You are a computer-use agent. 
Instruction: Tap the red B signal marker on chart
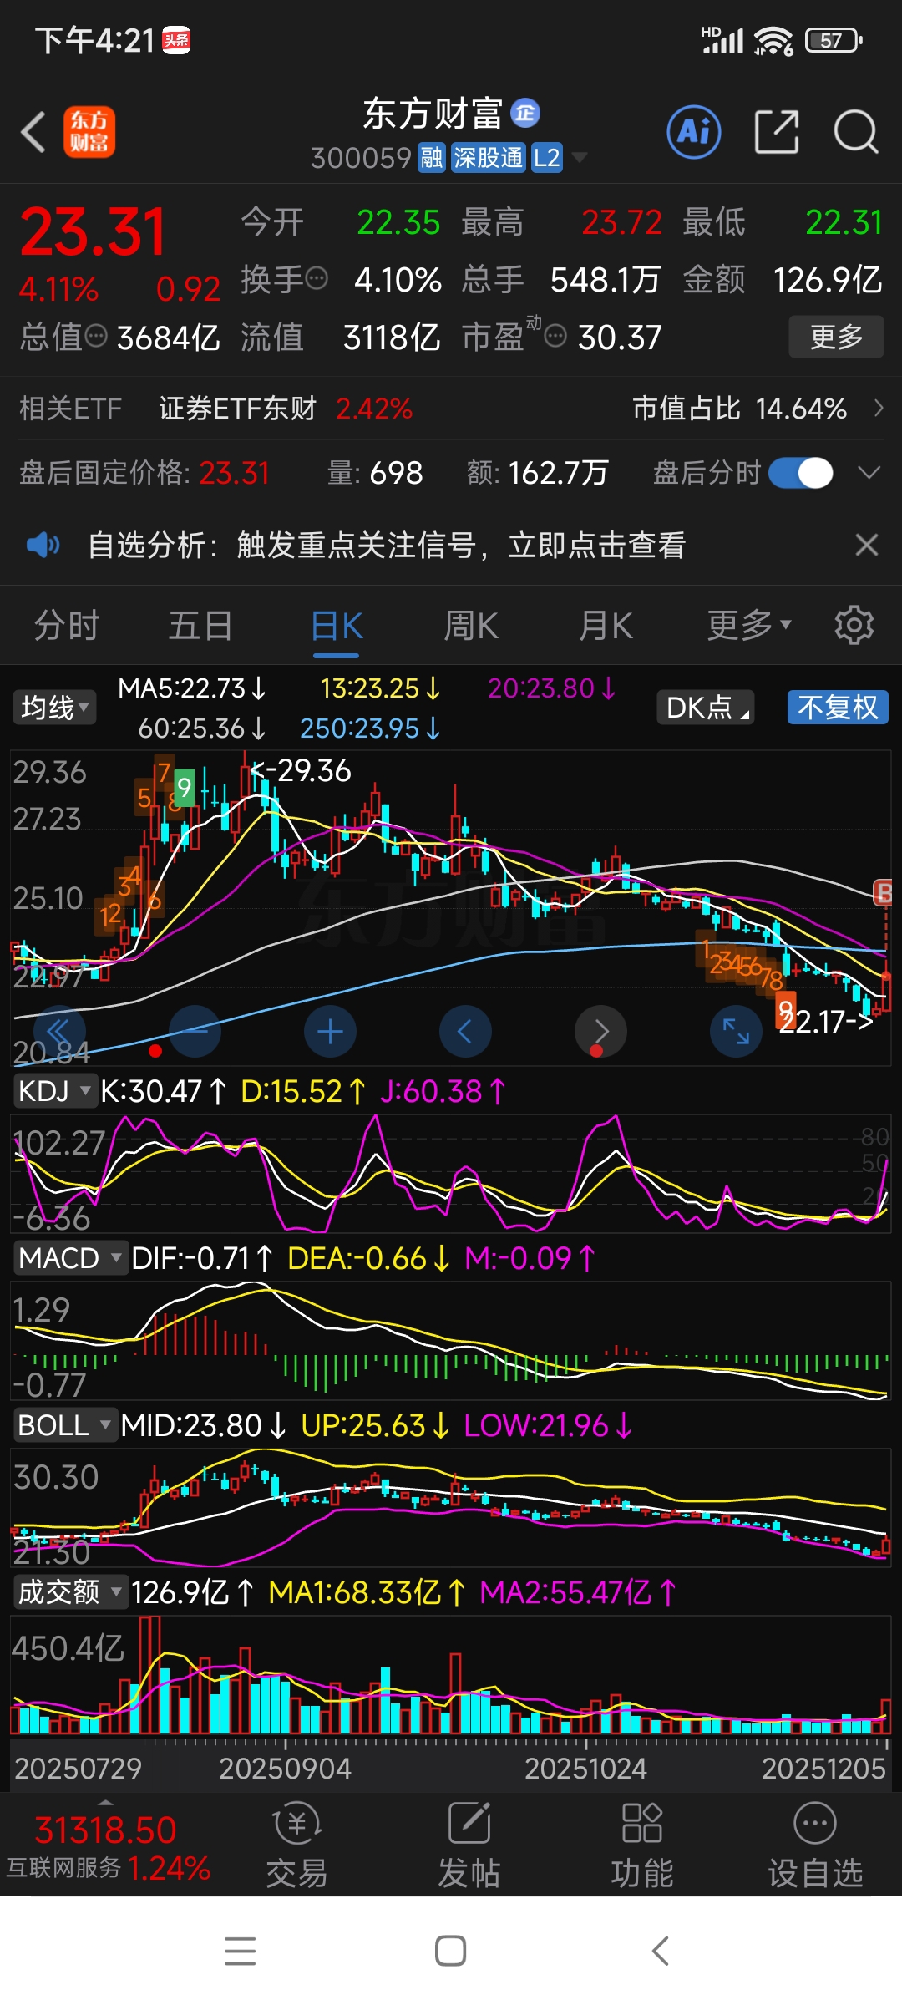tap(883, 892)
